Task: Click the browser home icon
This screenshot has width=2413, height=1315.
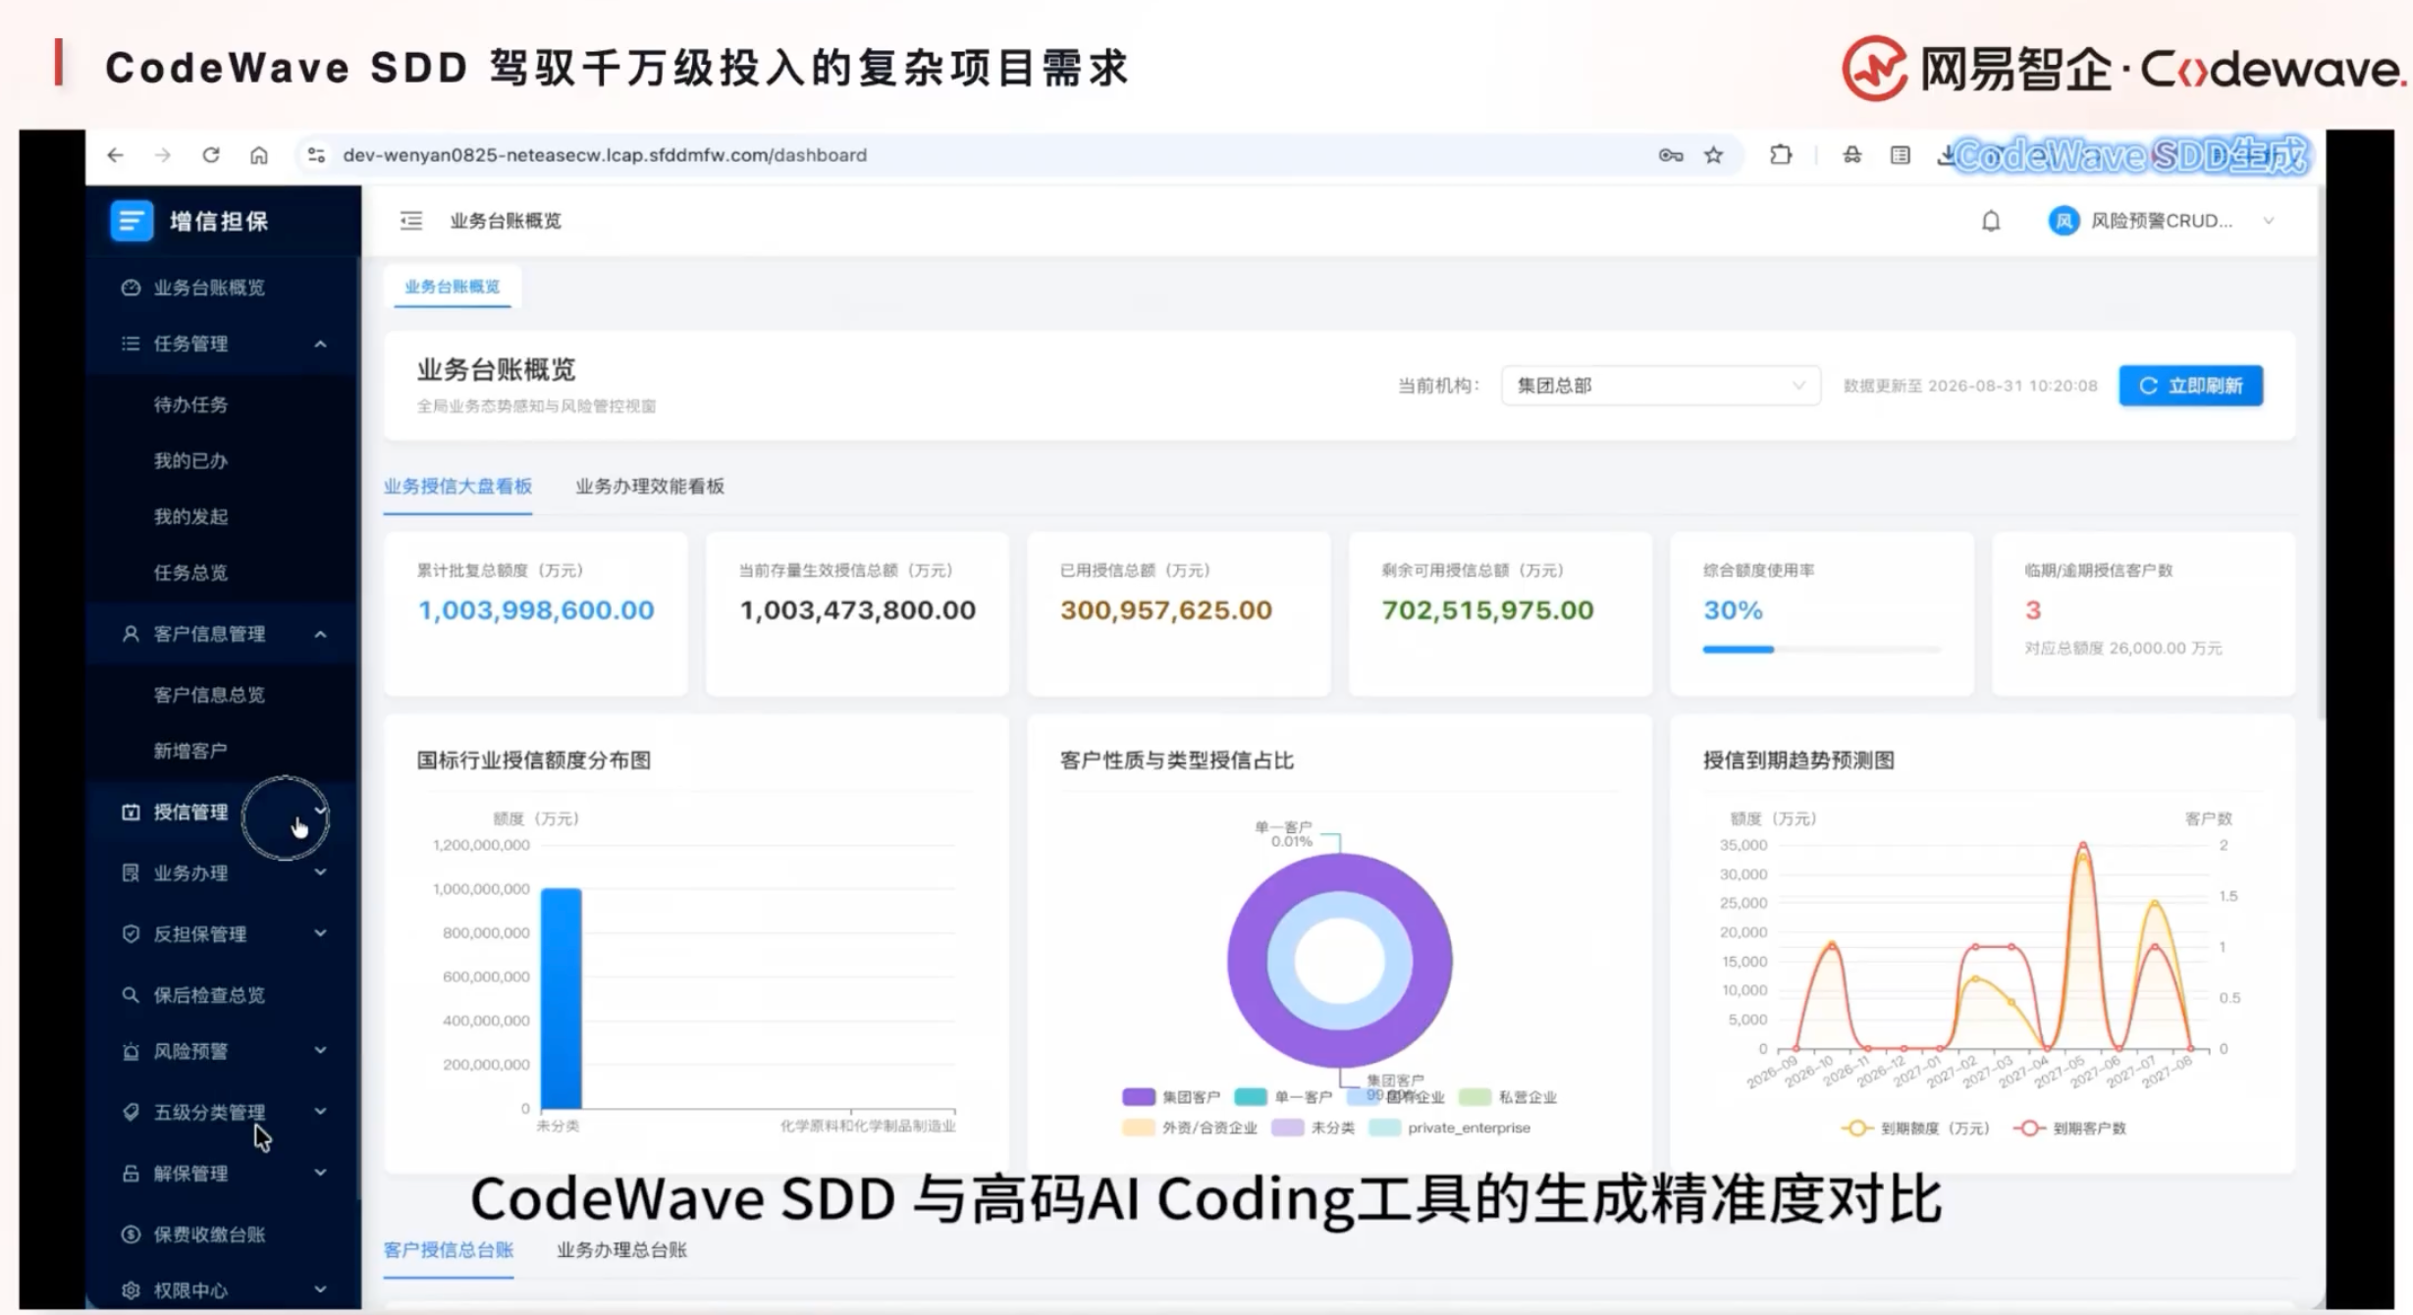Action: tap(258, 155)
